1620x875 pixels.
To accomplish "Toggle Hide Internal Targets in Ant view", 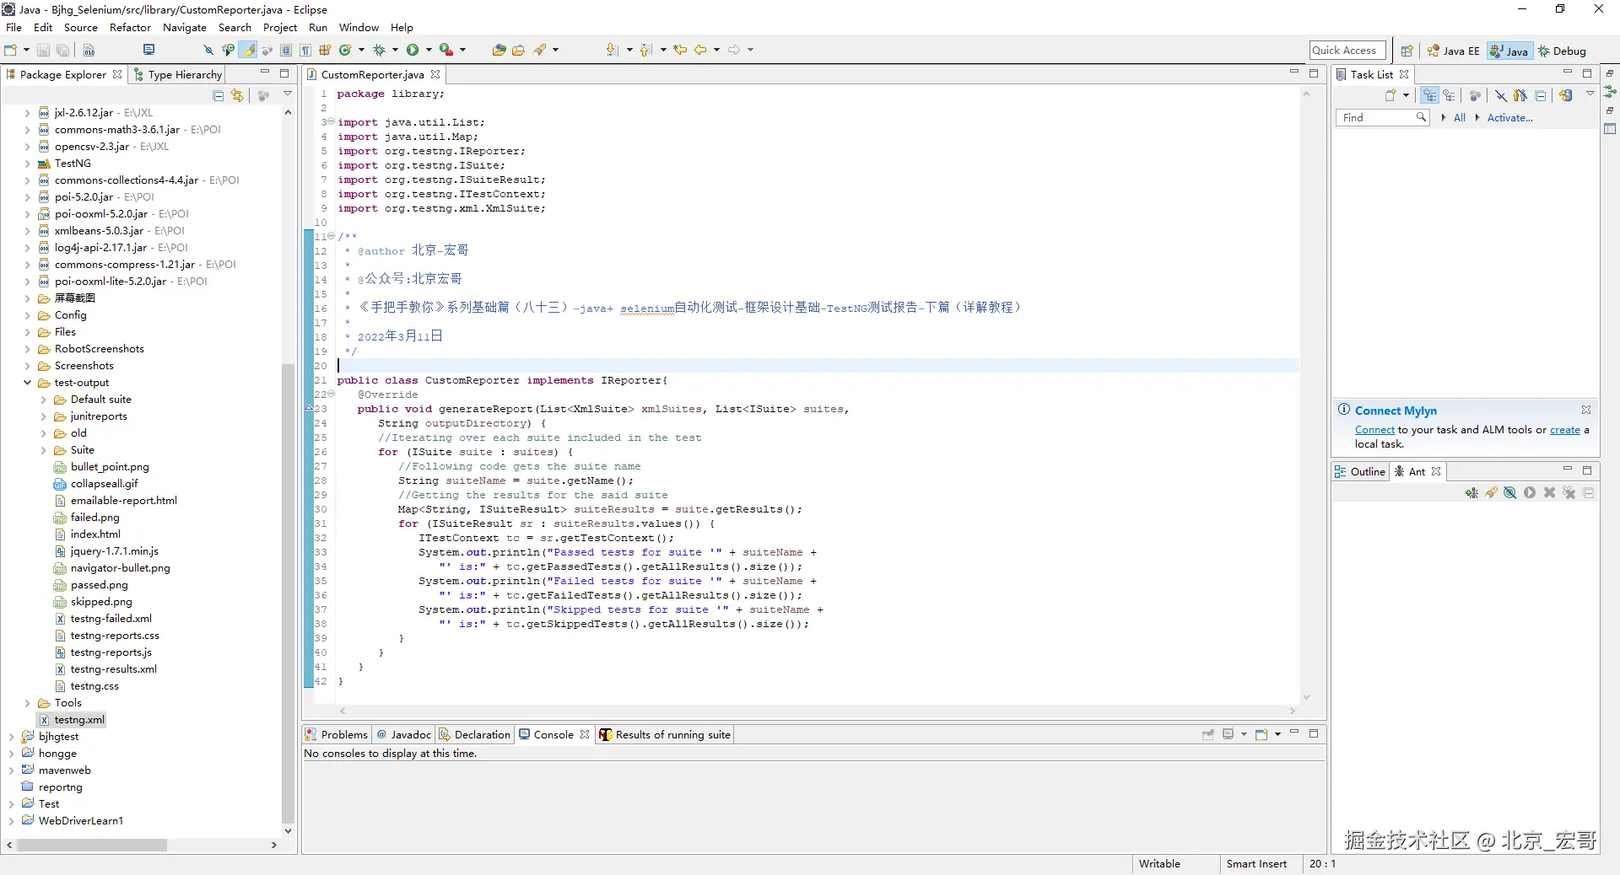I will pos(1510,493).
